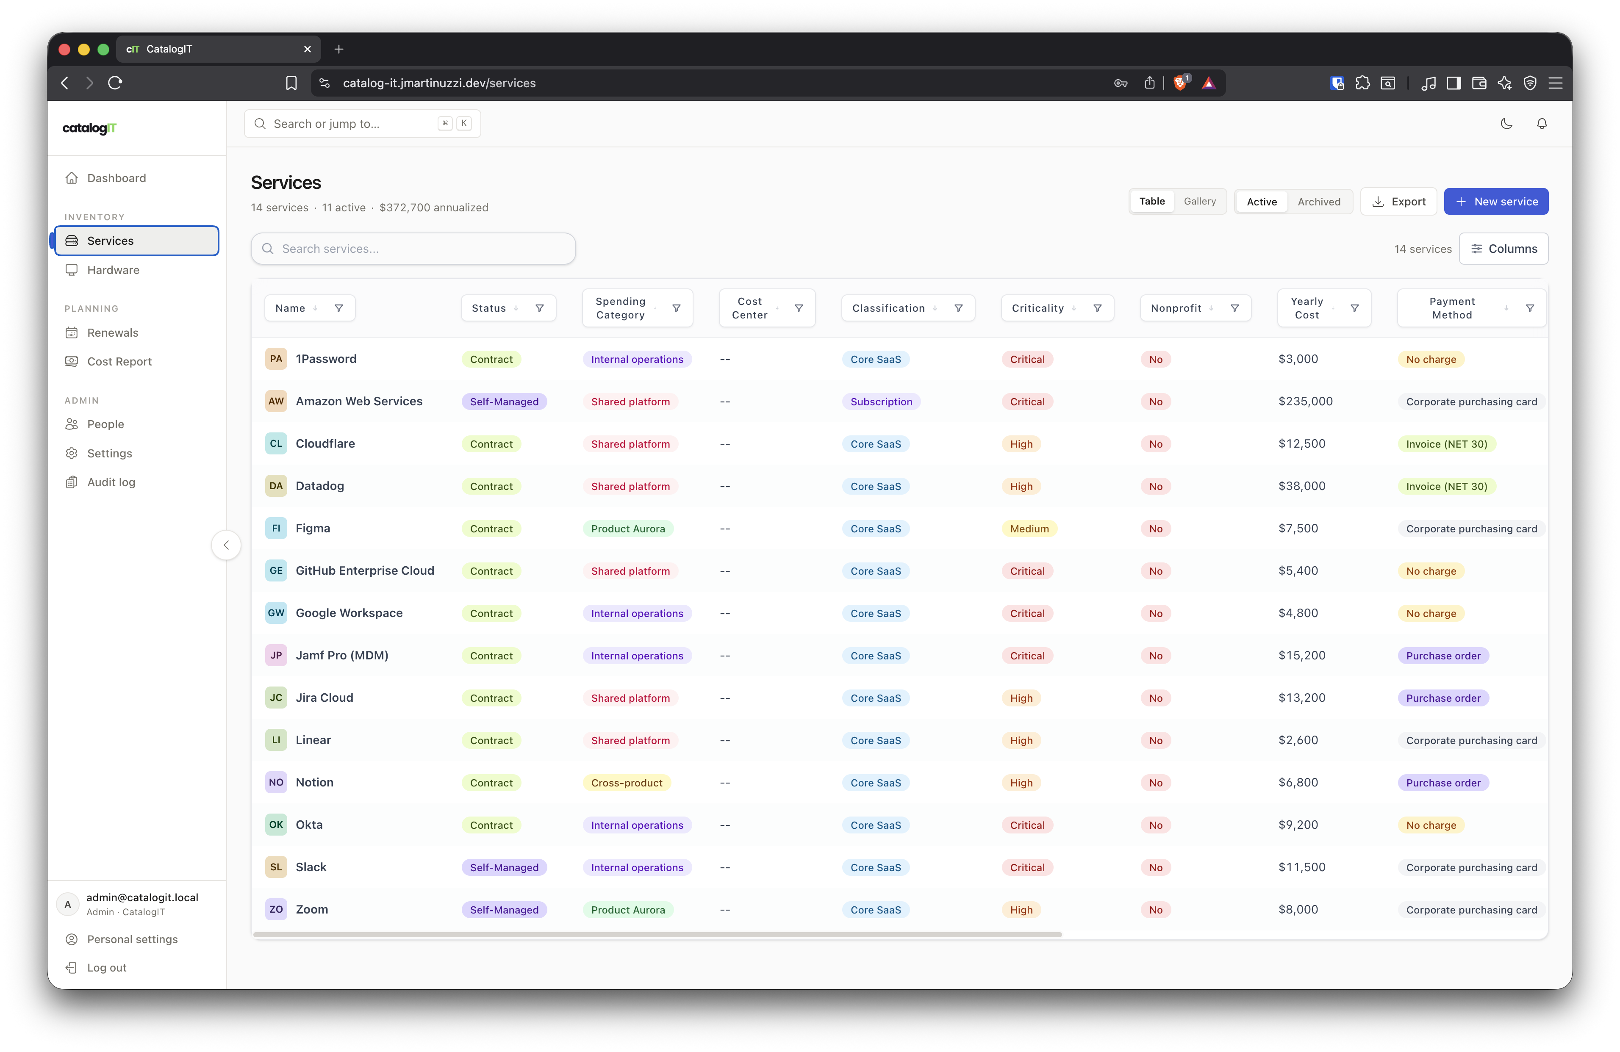The height and width of the screenshot is (1052, 1620).
Task: Click Notion Cross-product badge
Action: pyautogui.click(x=626, y=783)
